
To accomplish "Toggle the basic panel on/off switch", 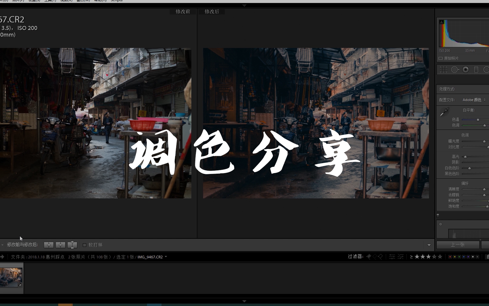I will pos(438,216).
